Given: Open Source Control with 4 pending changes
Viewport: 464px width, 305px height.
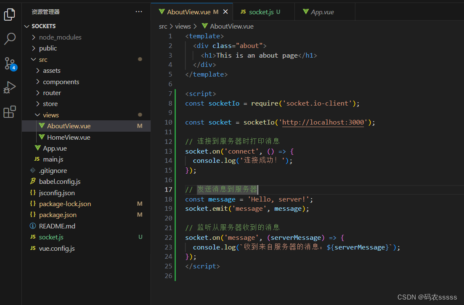Looking at the screenshot, I should pyautogui.click(x=10, y=63).
